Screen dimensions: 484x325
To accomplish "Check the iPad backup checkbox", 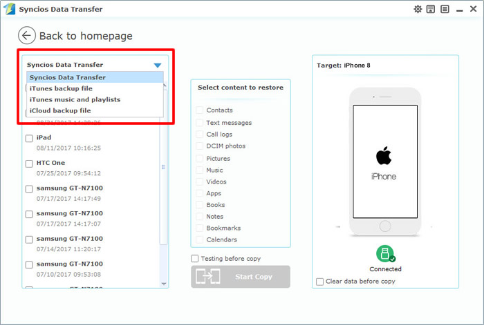I will click(x=29, y=138).
